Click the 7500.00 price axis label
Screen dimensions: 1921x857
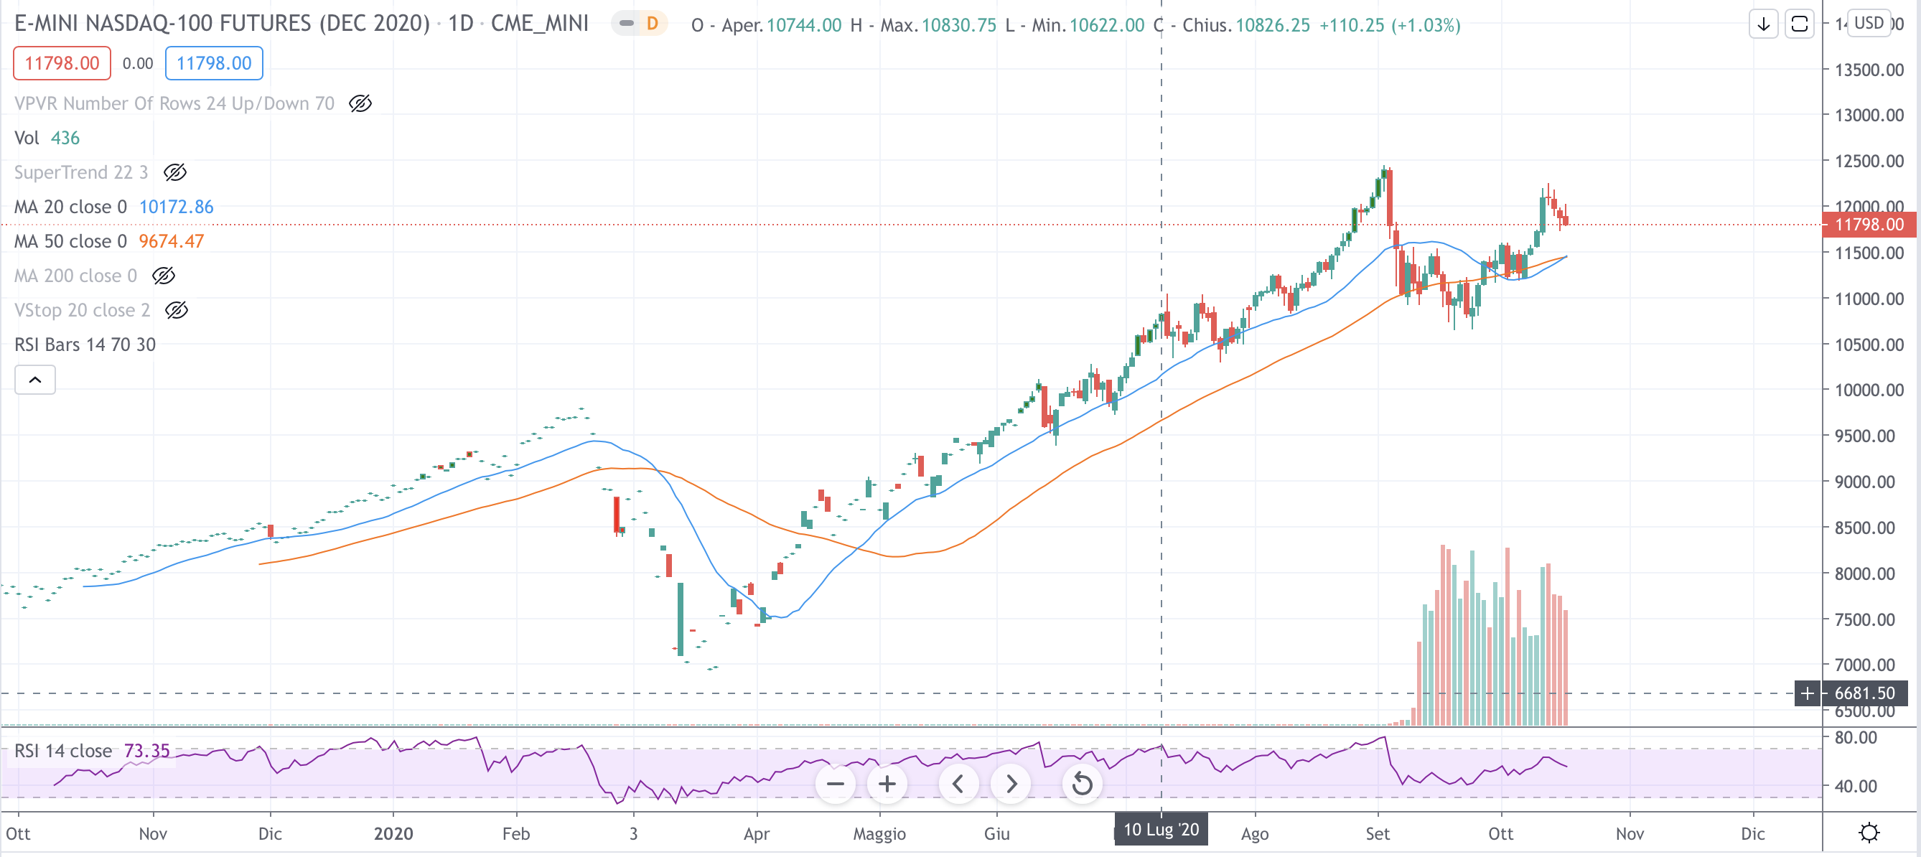point(1864,620)
